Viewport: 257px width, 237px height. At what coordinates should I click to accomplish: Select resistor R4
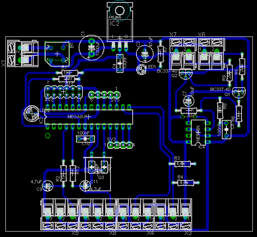[x=185, y=182]
